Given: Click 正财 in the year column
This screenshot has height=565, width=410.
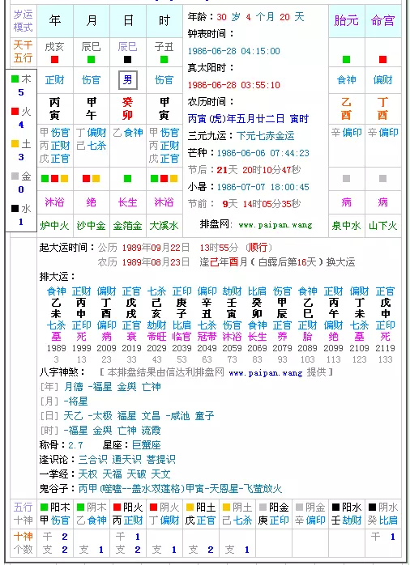Looking at the screenshot, I should [55, 79].
